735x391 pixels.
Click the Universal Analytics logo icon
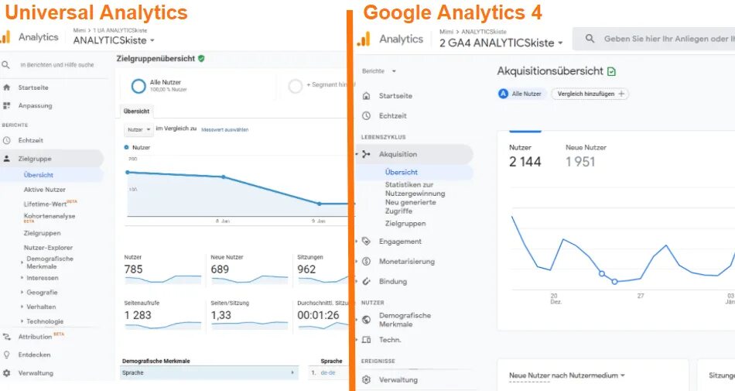click(5, 36)
